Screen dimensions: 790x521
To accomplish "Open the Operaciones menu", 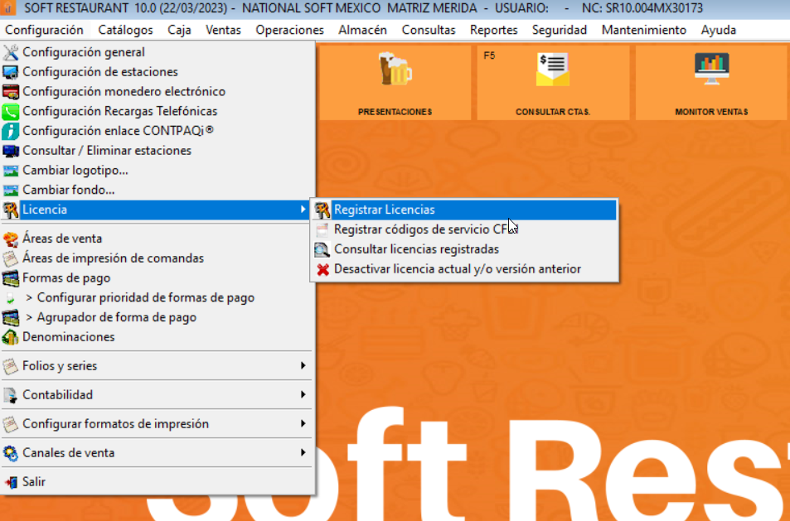I will click(x=289, y=30).
